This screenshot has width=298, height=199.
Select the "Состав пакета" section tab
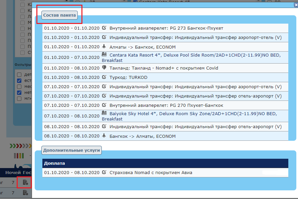[60, 15]
